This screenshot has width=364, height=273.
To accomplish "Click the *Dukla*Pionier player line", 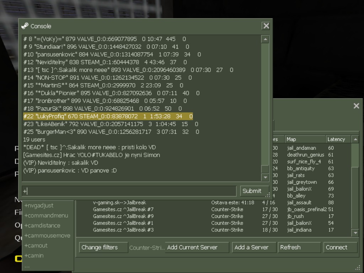I will click(111, 93).
